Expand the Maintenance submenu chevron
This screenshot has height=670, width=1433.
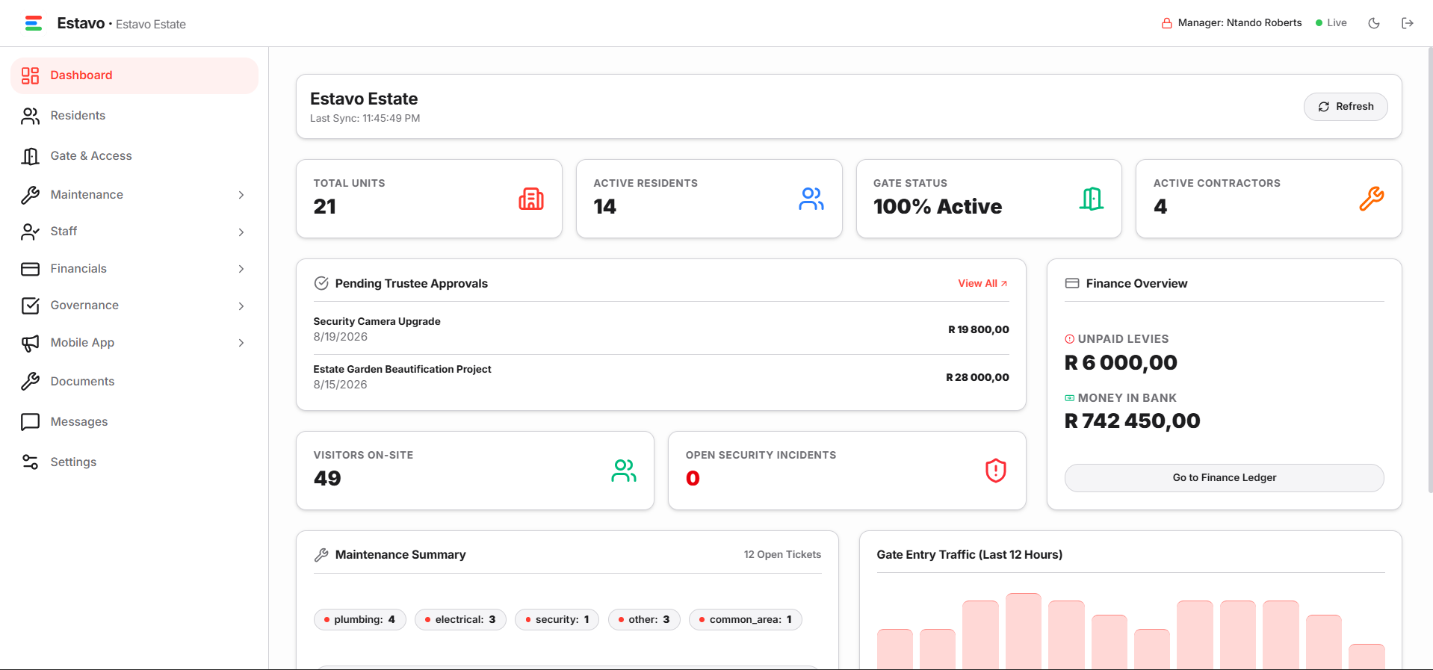(x=241, y=195)
